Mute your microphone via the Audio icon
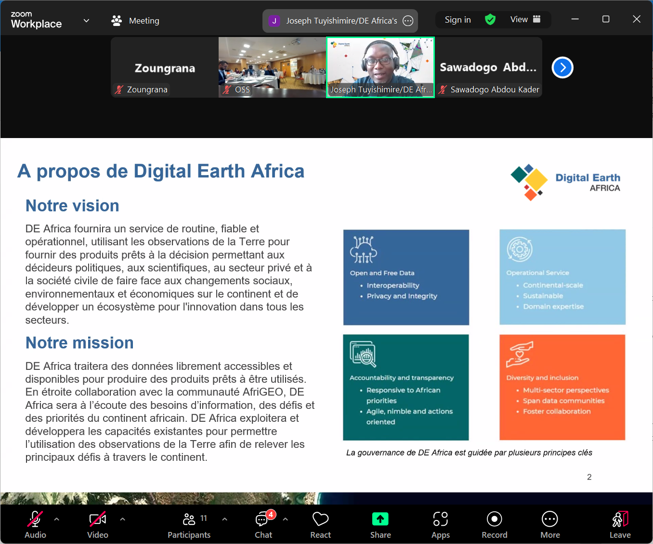 [x=35, y=519]
